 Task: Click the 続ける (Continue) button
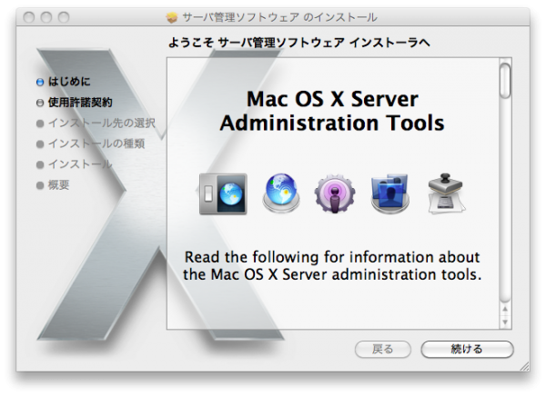point(467,349)
